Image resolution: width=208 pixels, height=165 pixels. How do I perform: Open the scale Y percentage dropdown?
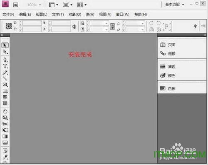[106, 30]
